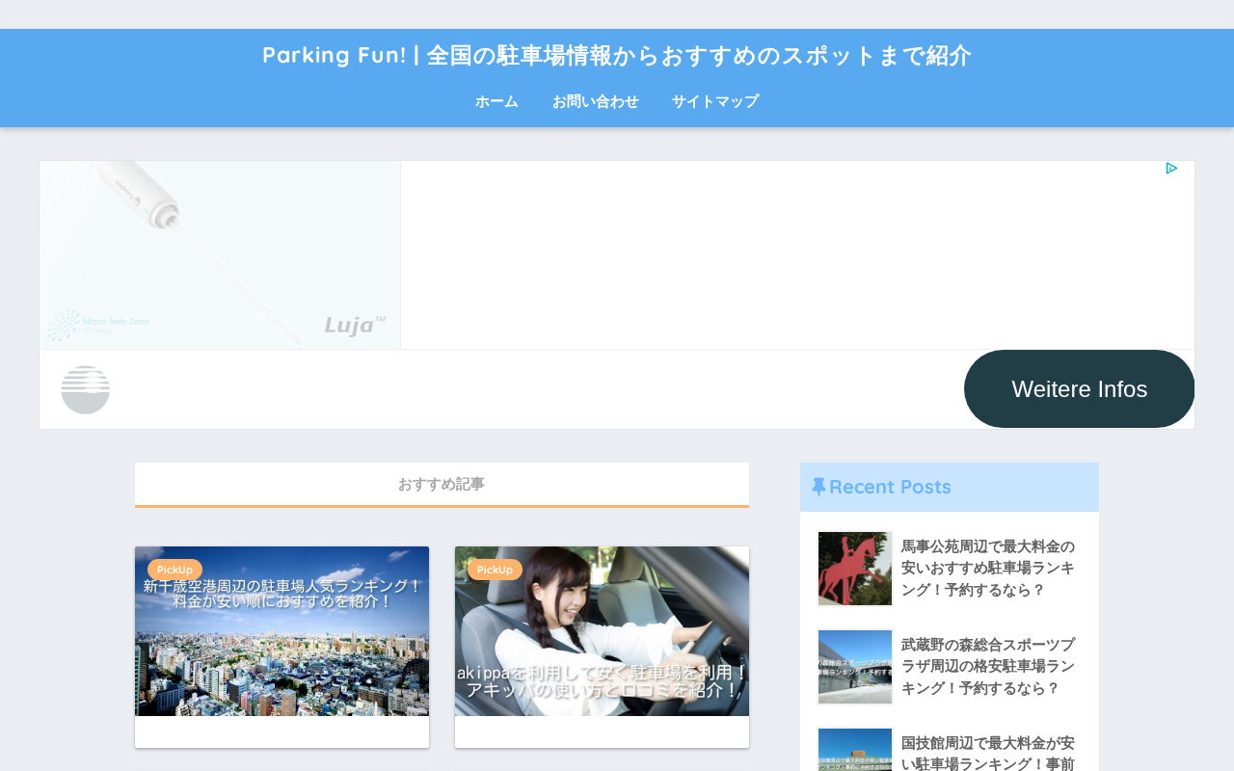
Task: Open the お問い合わせ menu item
Action: coord(595,101)
